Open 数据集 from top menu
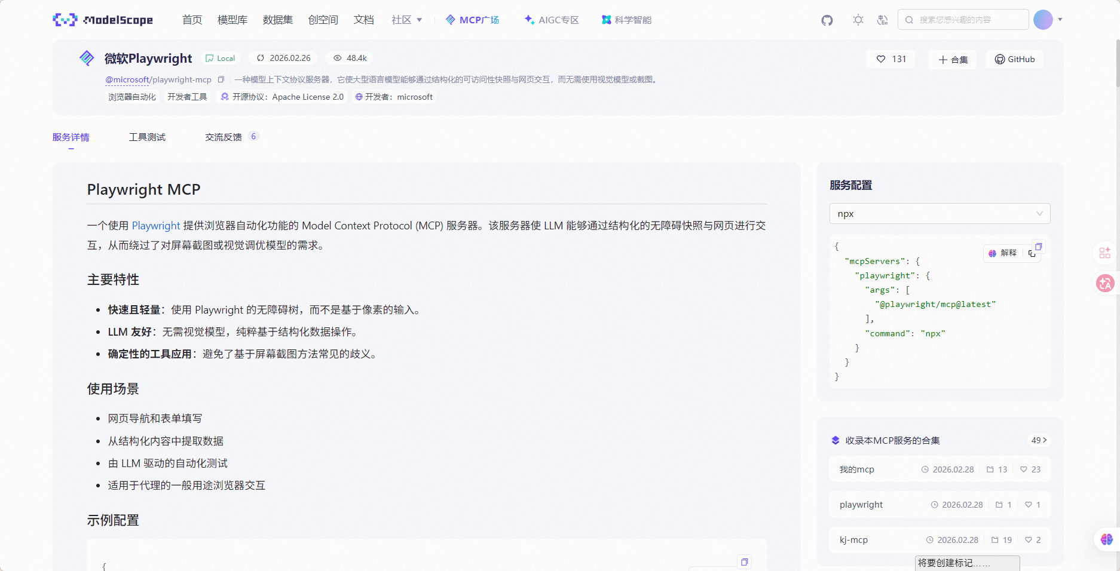Viewport: 1120px width, 571px height. tap(278, 20)
